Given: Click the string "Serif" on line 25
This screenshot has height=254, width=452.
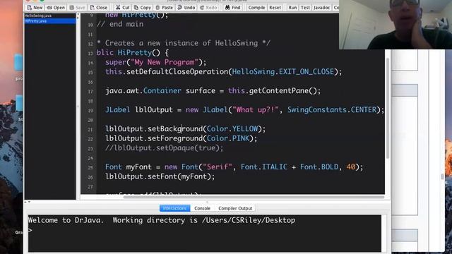Looking at the screenshot, I should coord(218,167).
